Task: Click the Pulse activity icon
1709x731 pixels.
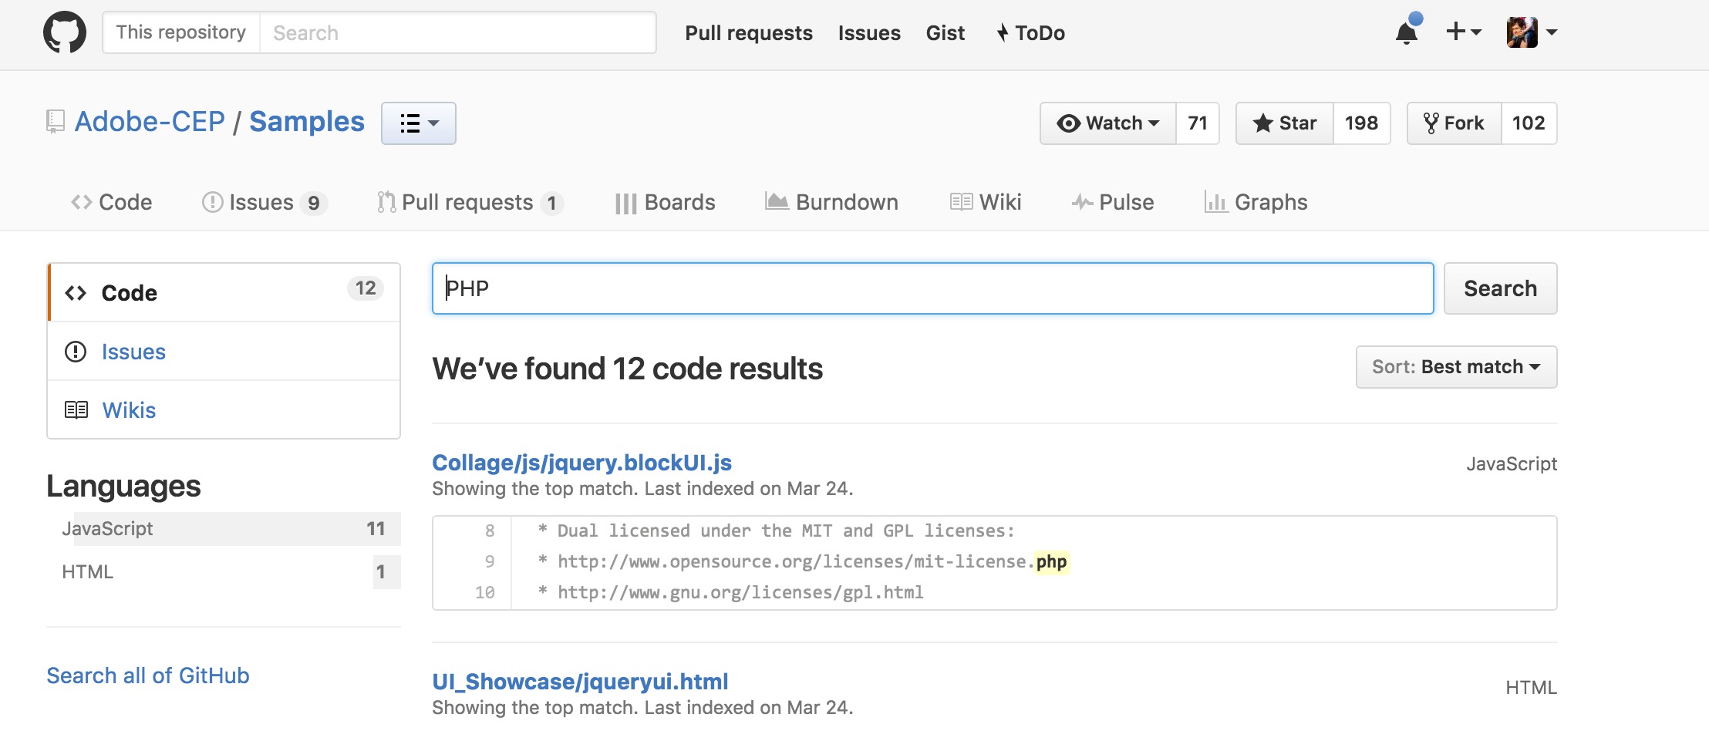Action: point(1083,202)
